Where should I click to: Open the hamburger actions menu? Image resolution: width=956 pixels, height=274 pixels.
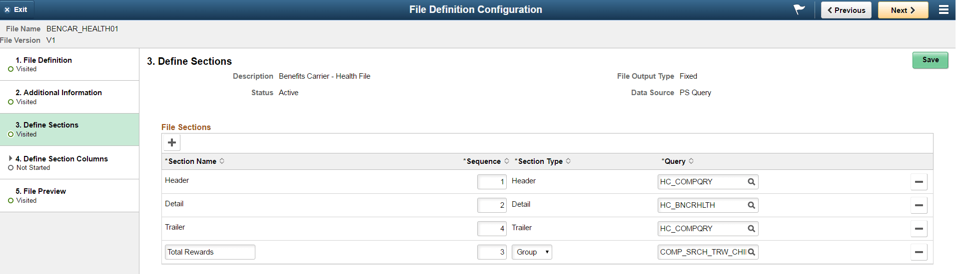click(x=944, y=10)
